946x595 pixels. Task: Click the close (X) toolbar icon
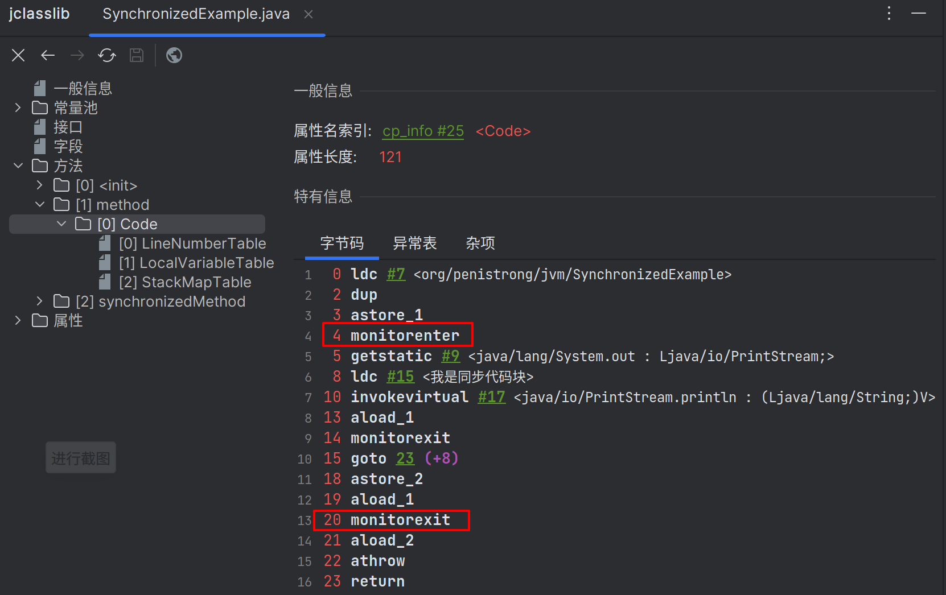tap(18, 55)
